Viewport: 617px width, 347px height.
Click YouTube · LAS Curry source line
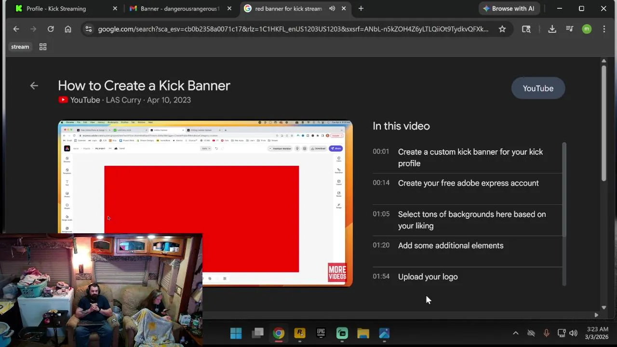124,100
